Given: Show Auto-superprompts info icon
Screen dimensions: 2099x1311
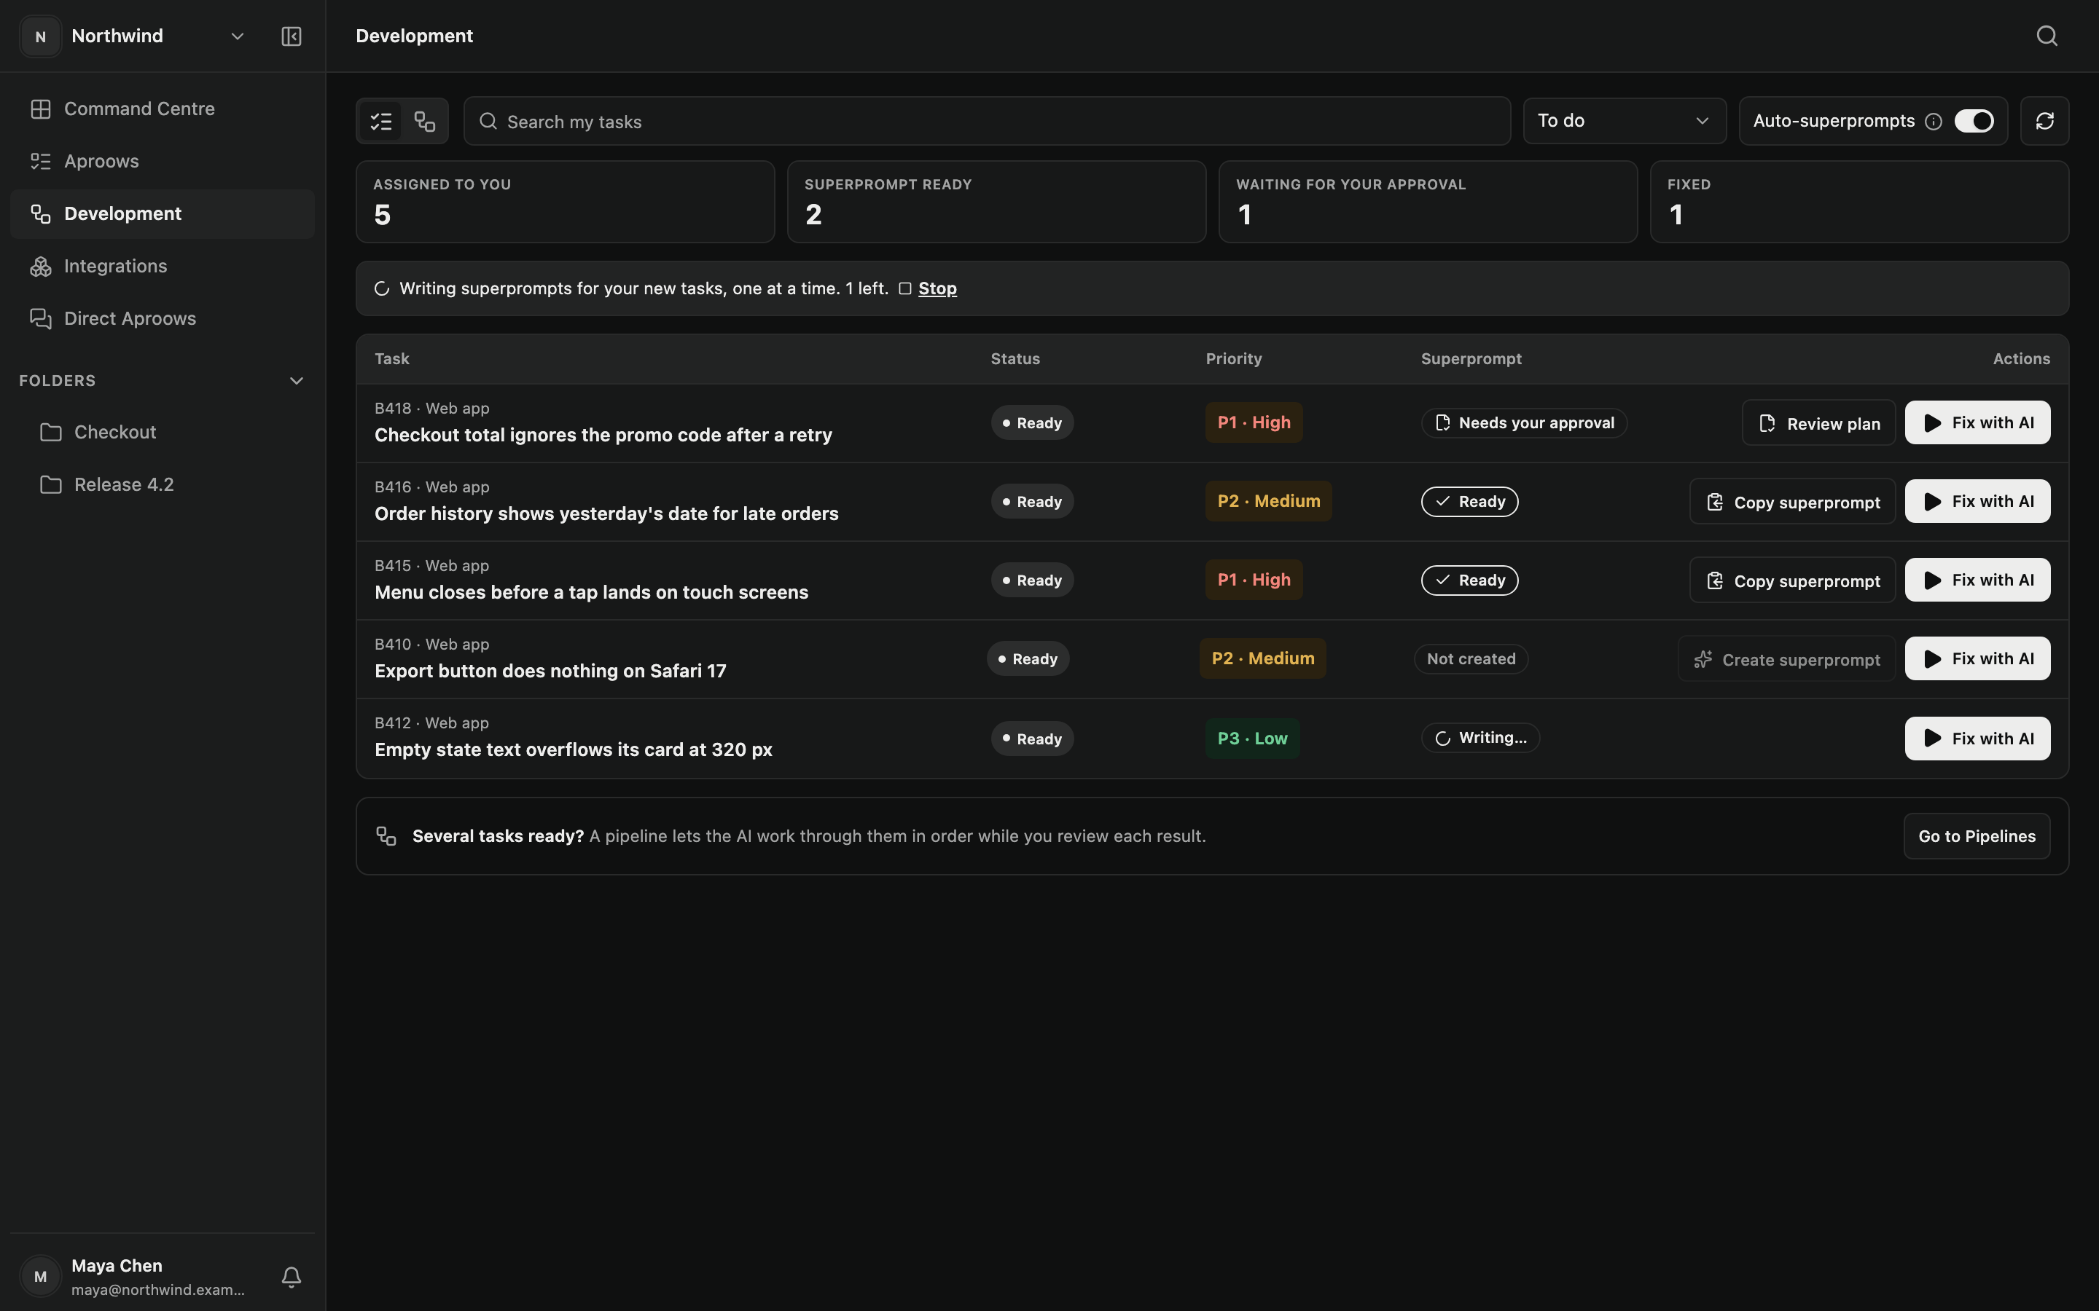Looking at the screenshot, I should click(1934, 122).
